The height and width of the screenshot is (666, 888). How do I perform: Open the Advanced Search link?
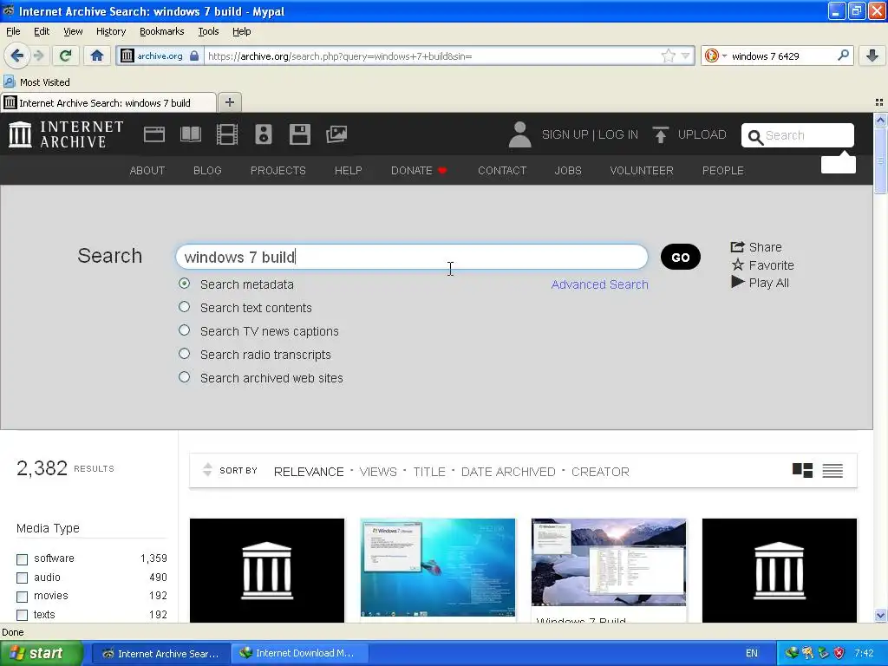599,284
